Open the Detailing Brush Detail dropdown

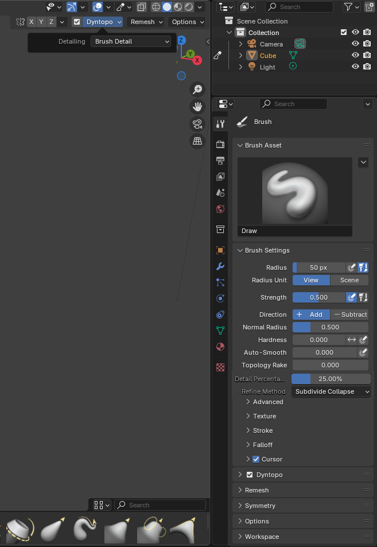[131, 41]
